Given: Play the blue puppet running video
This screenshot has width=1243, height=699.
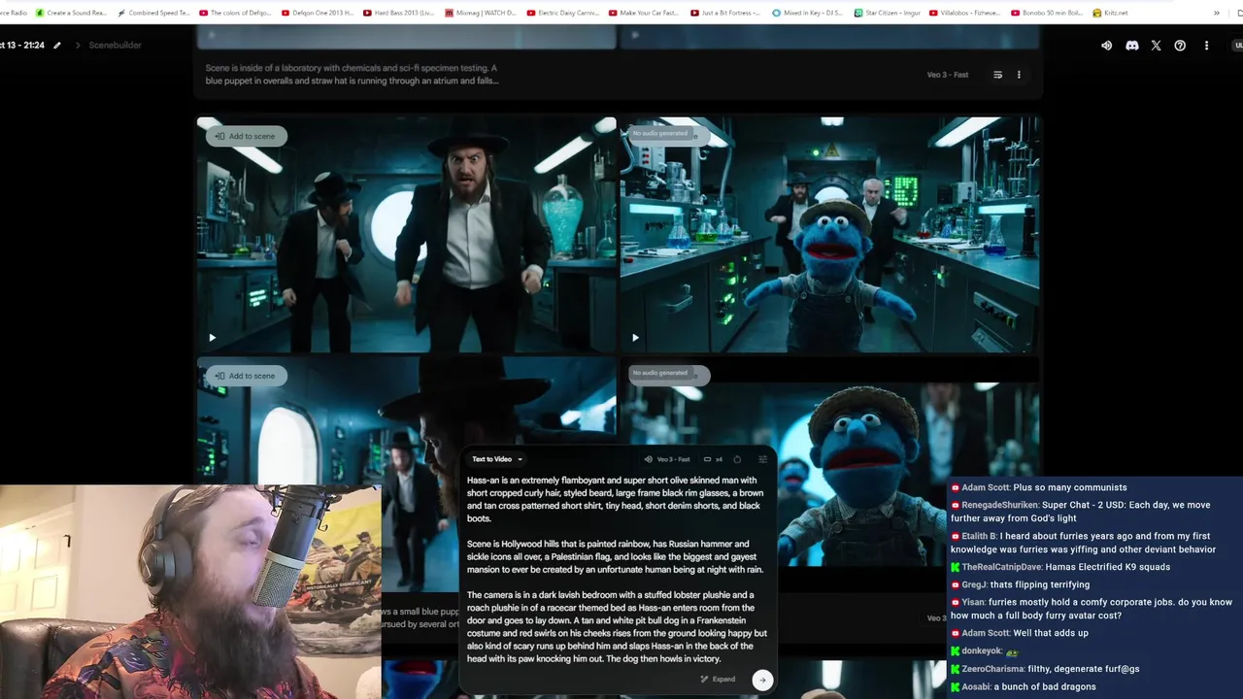Looking at the screenshot, I should pyautogui.click(x=635, y=338).
